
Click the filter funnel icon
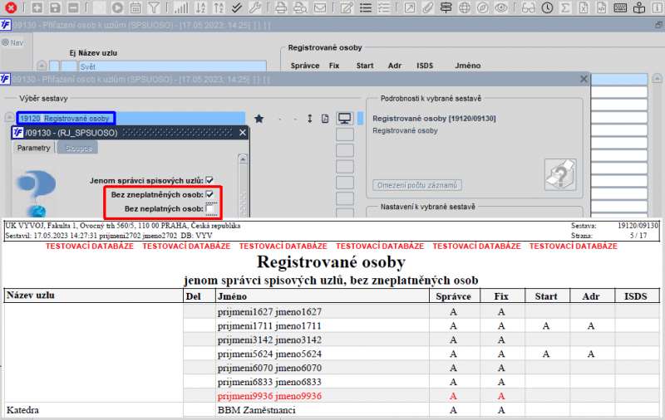tap(154, 7)
